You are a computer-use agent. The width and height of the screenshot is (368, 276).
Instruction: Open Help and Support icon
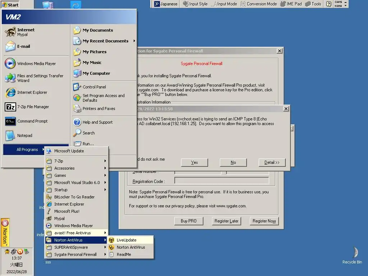pyautogui.click(x=77, y=122)
